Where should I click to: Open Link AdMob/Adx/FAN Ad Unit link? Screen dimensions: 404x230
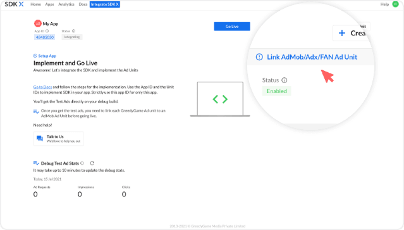pyautogui.click(x=312, y=57)
